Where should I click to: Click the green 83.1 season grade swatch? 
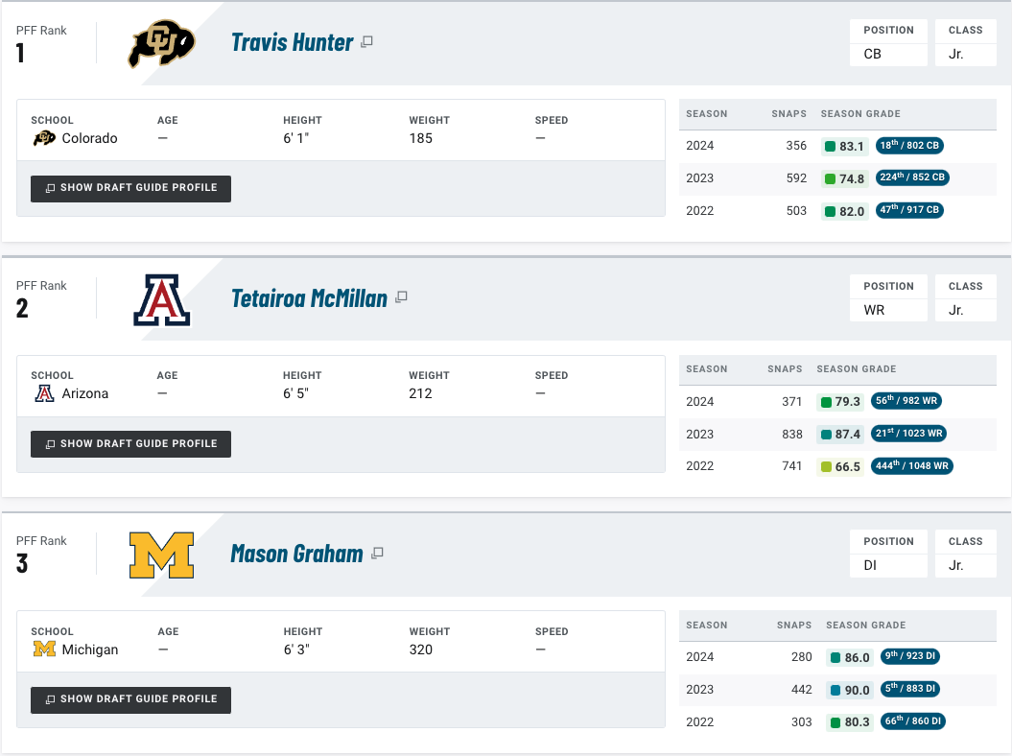pos(830,147)
